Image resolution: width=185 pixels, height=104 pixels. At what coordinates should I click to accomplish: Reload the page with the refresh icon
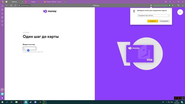point(15,5)
